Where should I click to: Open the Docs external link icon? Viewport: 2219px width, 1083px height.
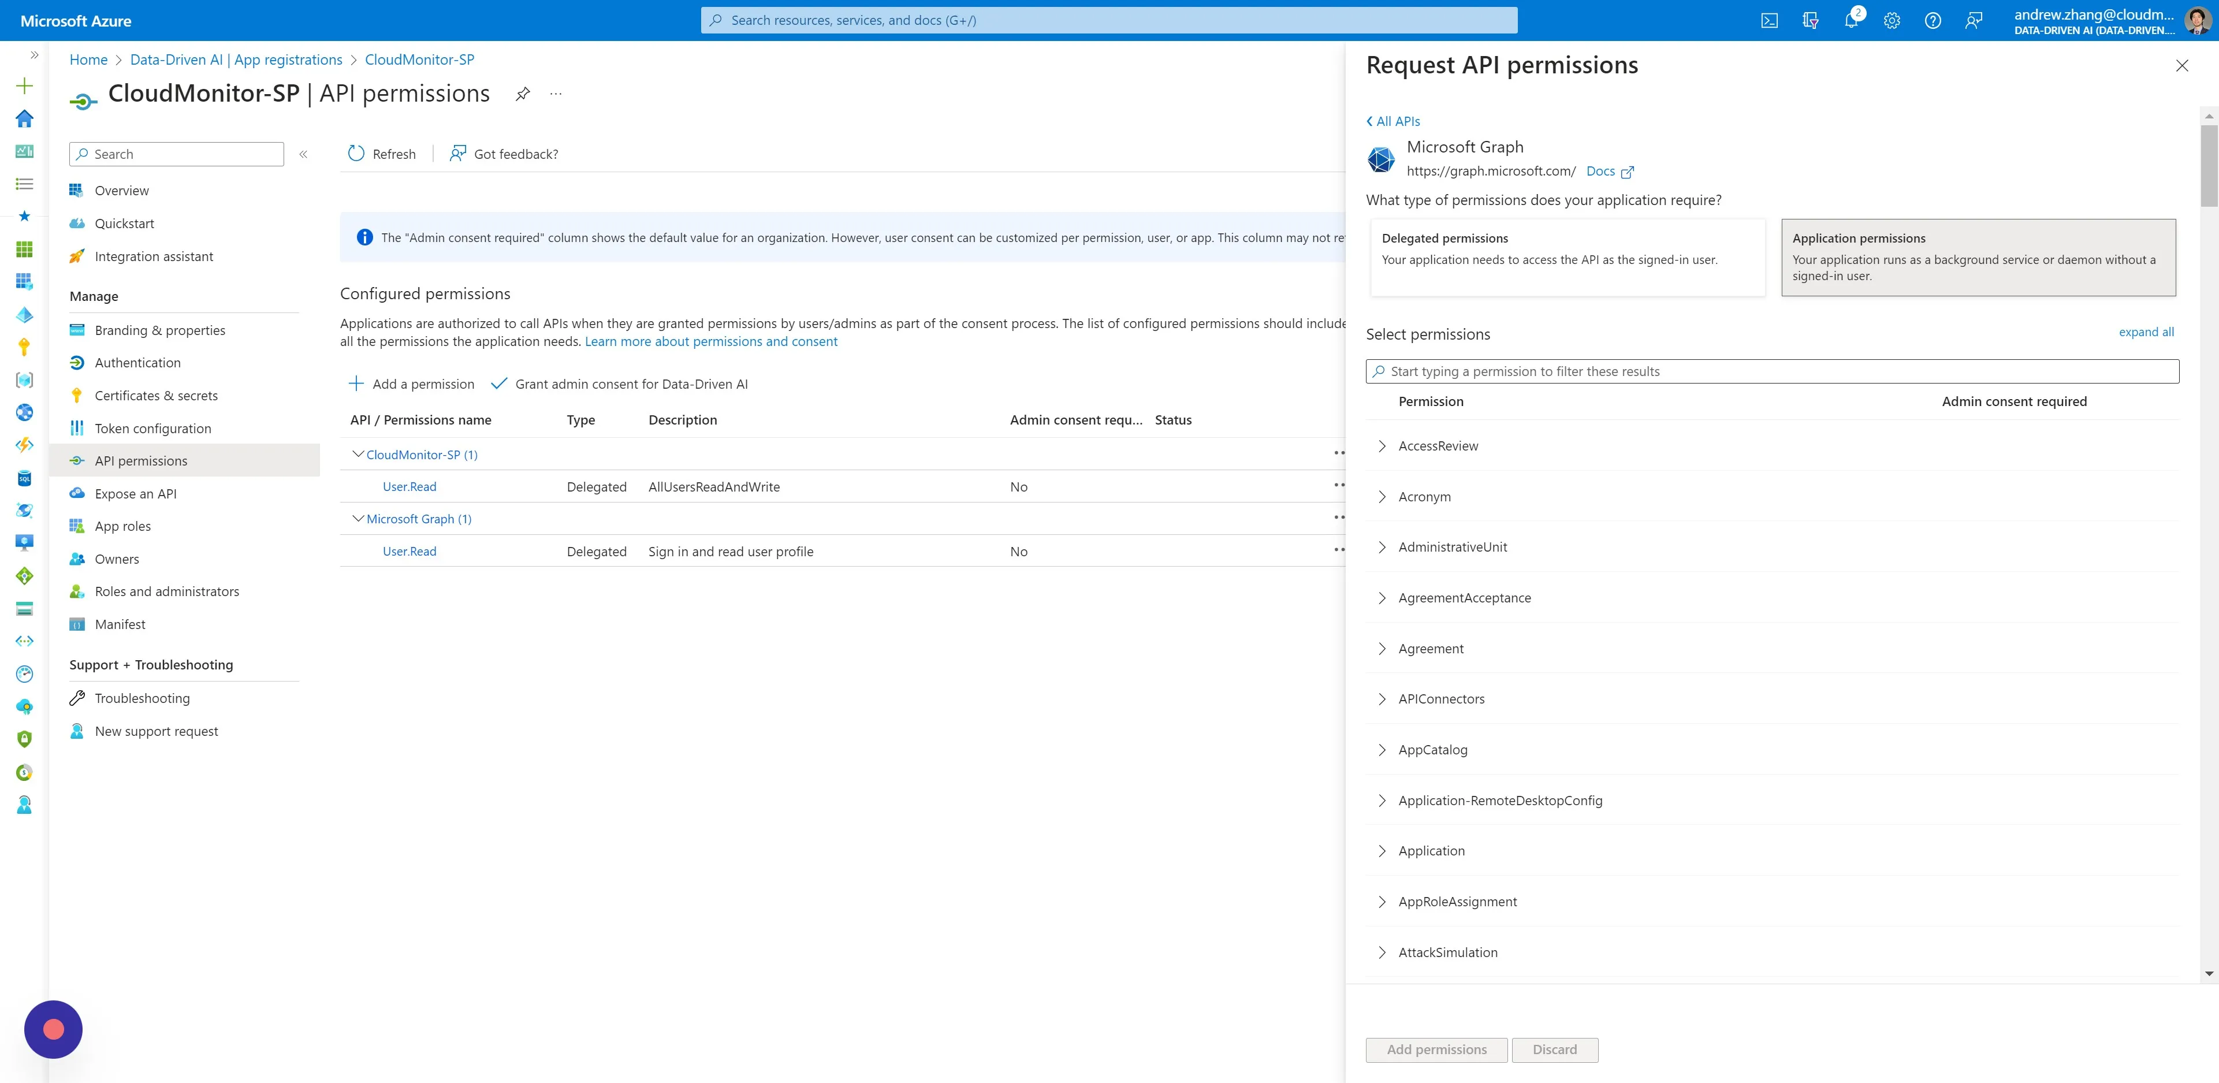[x=1627, y=172]
